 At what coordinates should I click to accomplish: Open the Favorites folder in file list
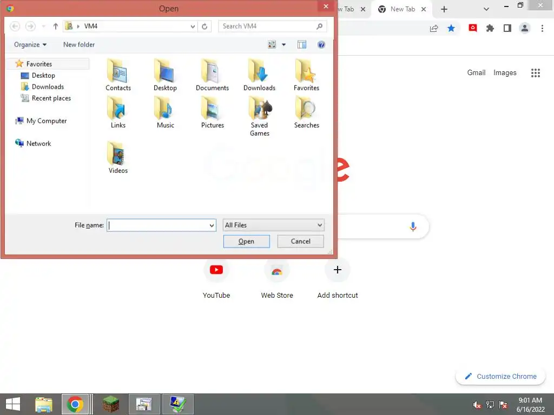[x=306, y=75]
